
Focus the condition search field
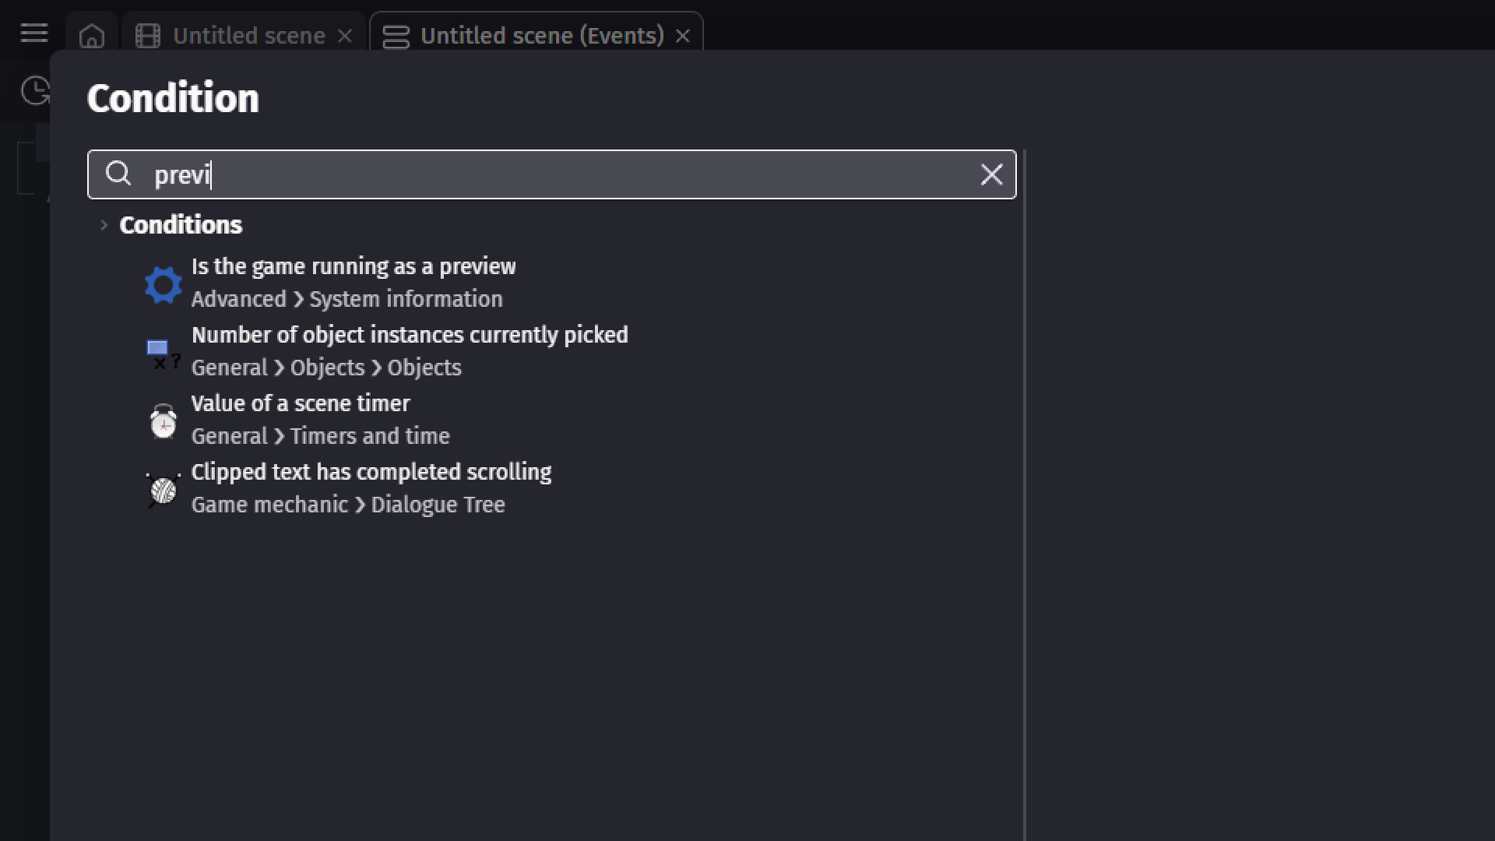[x=545, y=174]
